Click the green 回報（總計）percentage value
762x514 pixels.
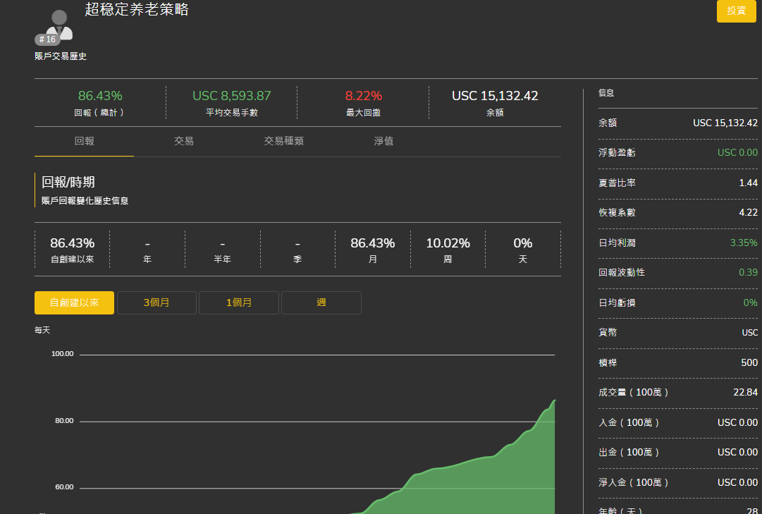(x=100, y=96)
